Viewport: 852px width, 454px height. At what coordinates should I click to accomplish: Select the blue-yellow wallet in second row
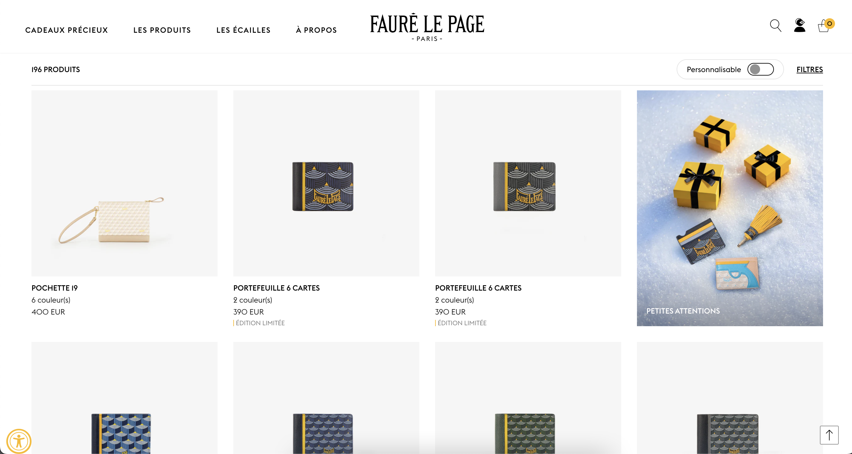click(x=124, y=398)
